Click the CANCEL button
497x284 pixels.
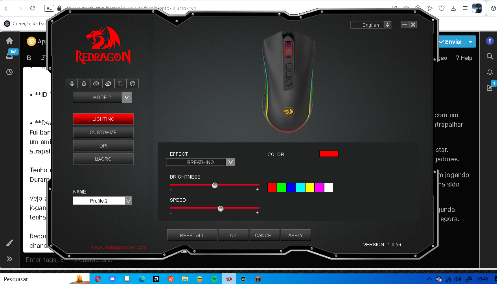pos(264,235)
